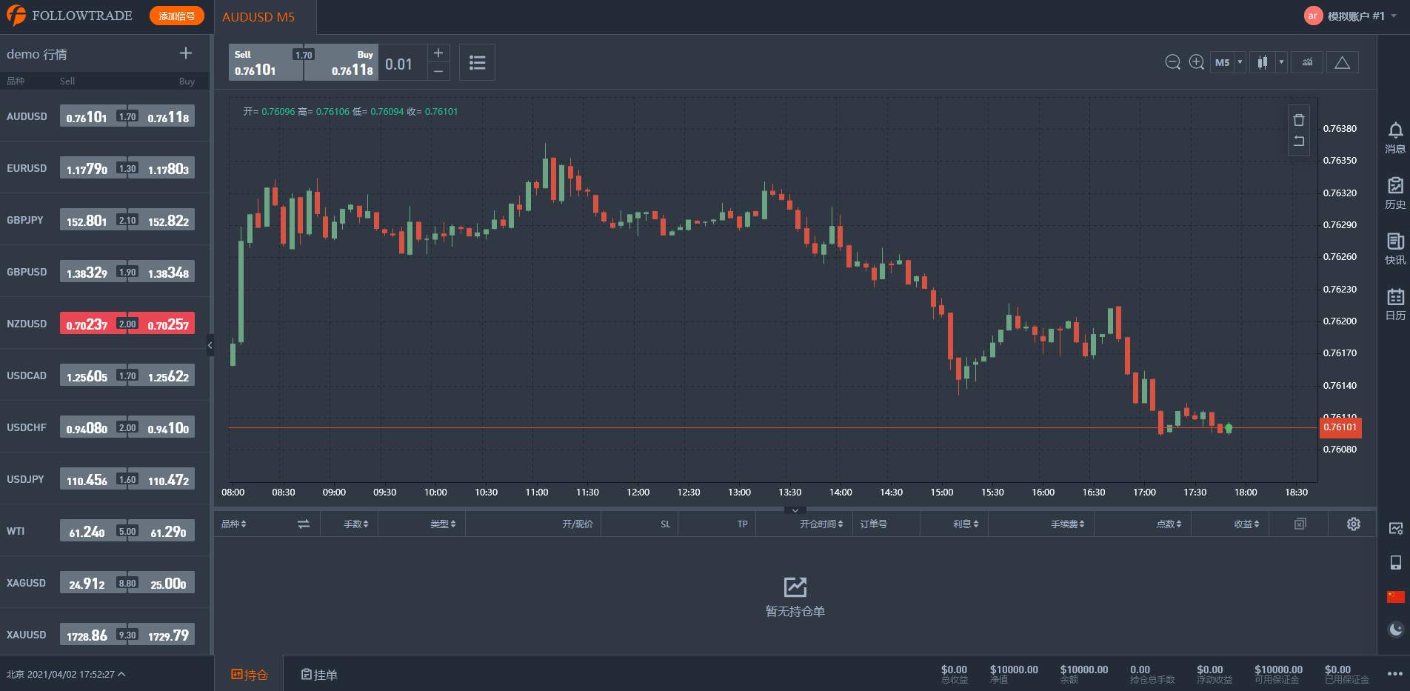
Task: Click Sell 0.76101 on the trade panel
Action: [x=265, y=62]
